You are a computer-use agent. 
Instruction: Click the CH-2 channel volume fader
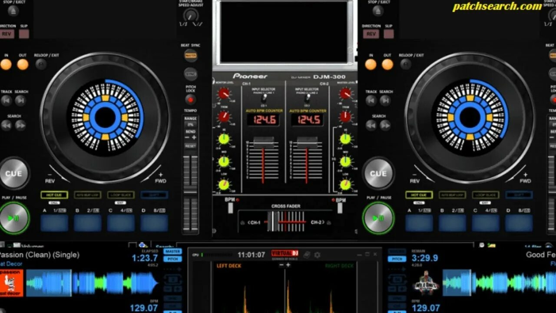[x=307, y=143]
